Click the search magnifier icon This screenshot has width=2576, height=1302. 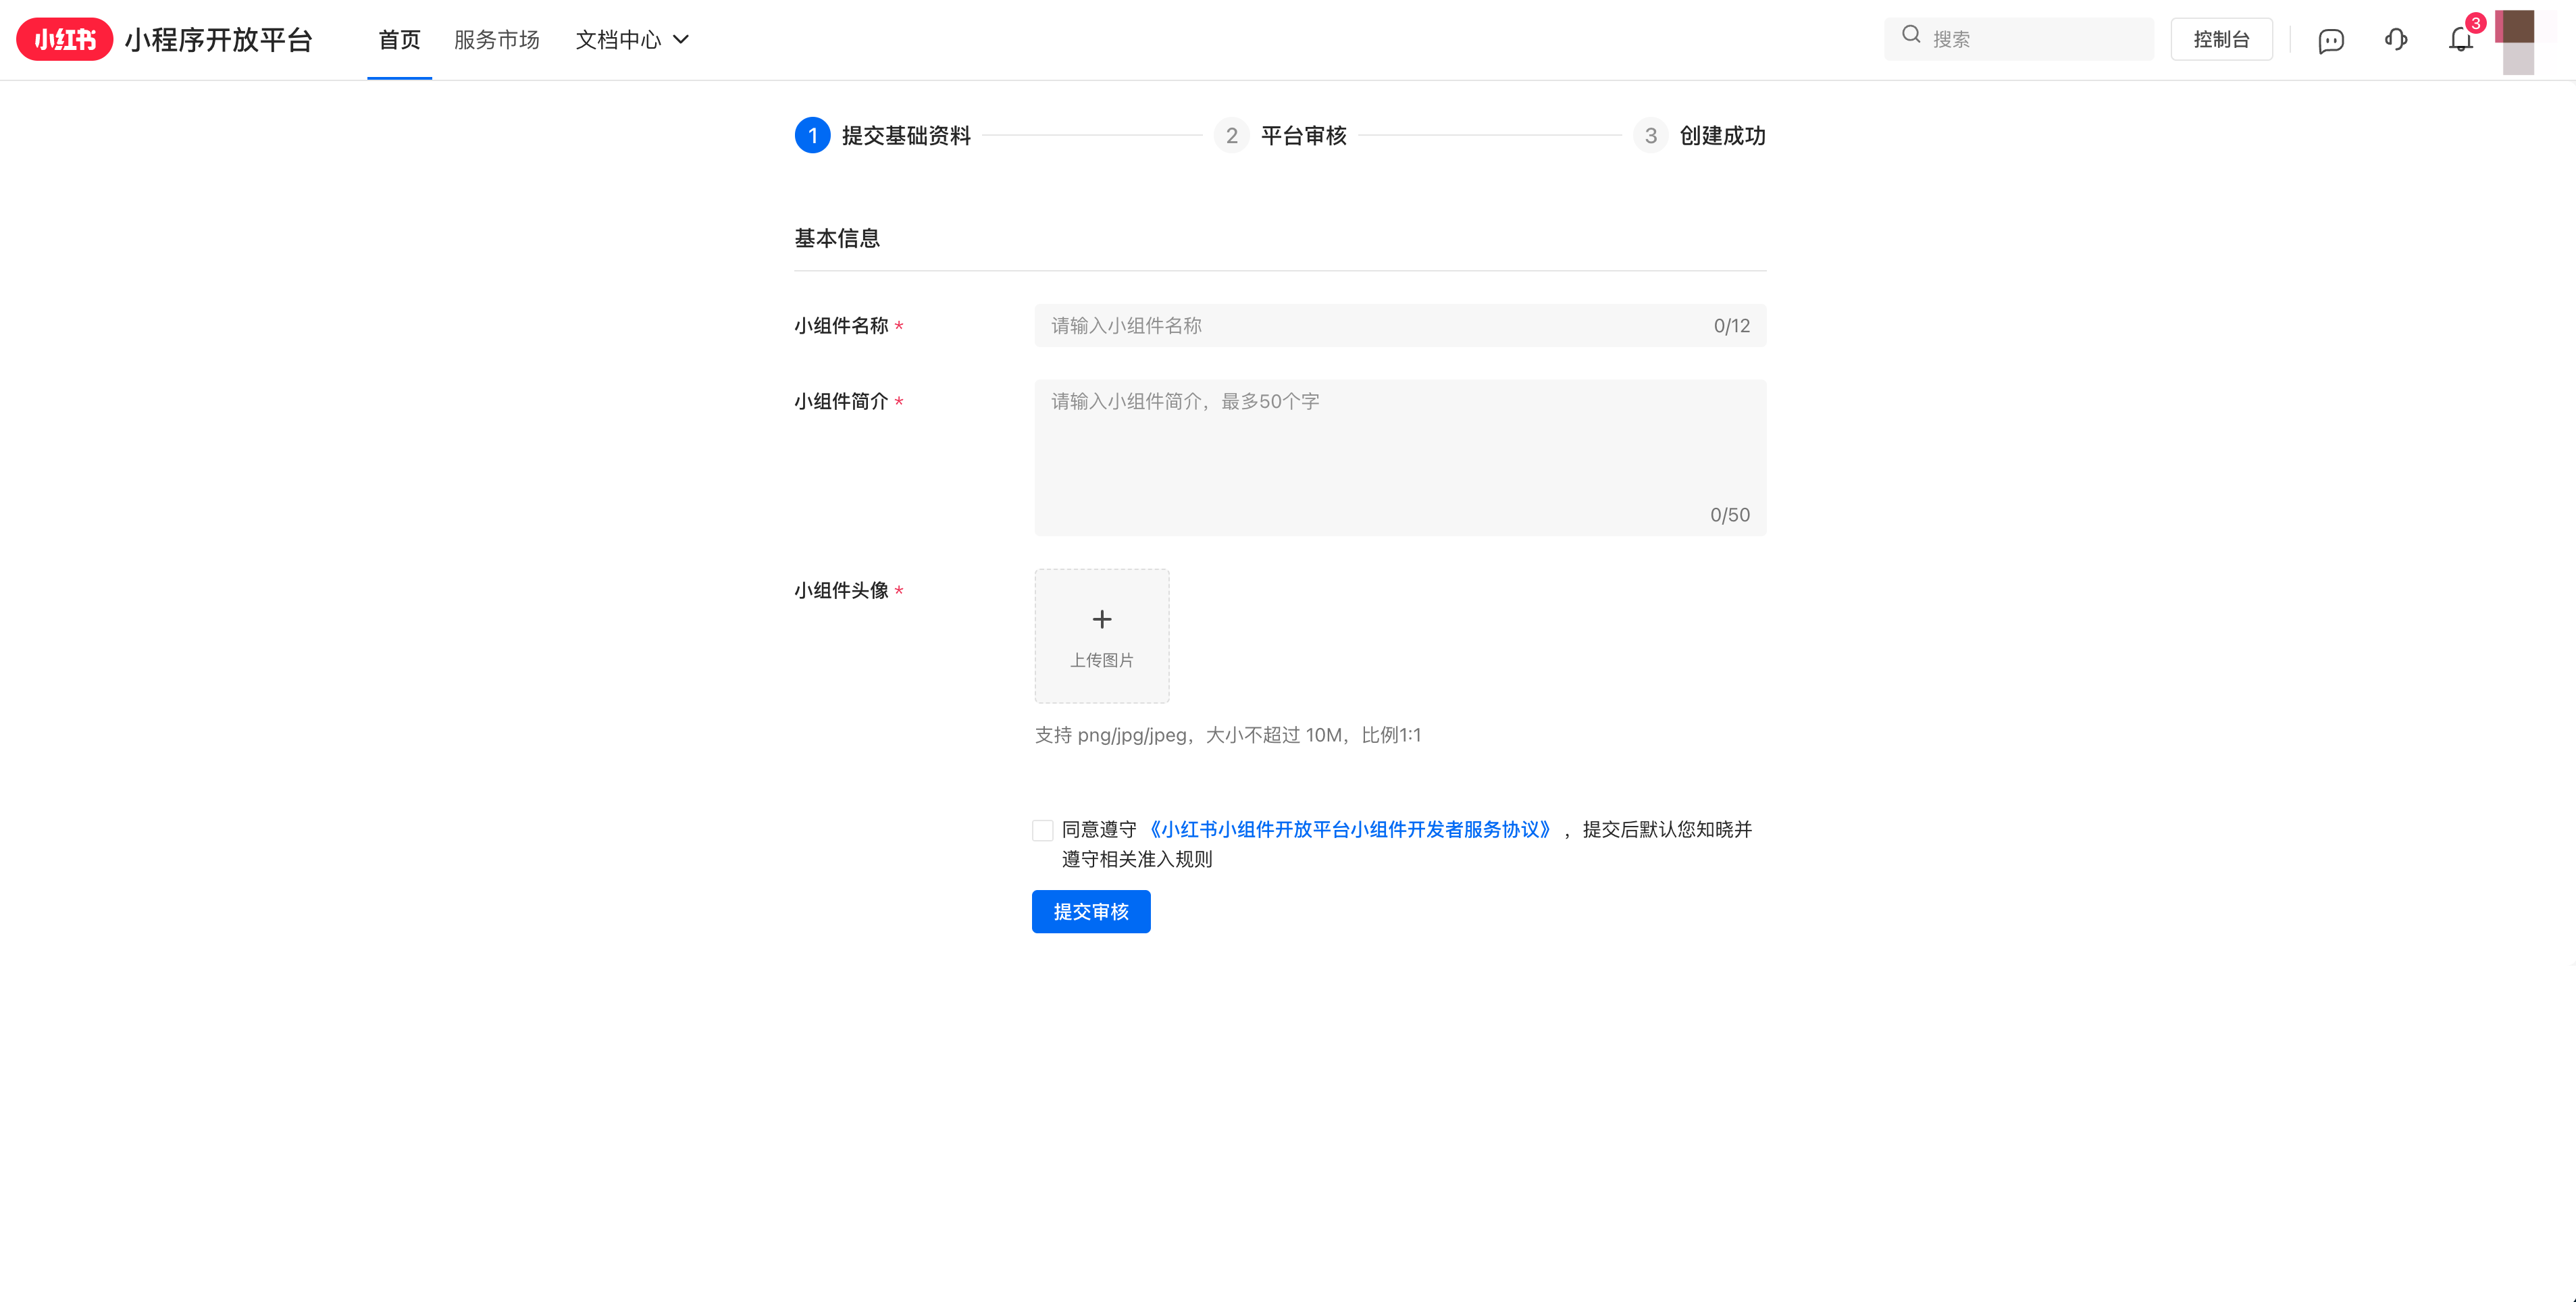coord(1911,34)
